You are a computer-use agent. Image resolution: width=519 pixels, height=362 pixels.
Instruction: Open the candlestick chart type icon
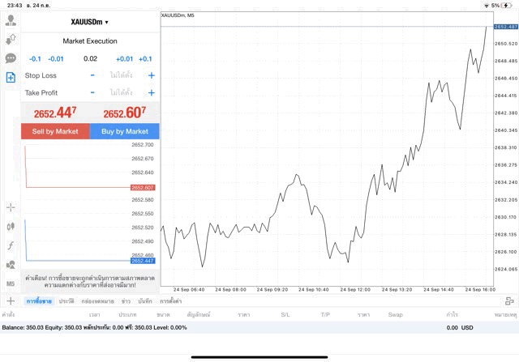(x=11, y=227)
